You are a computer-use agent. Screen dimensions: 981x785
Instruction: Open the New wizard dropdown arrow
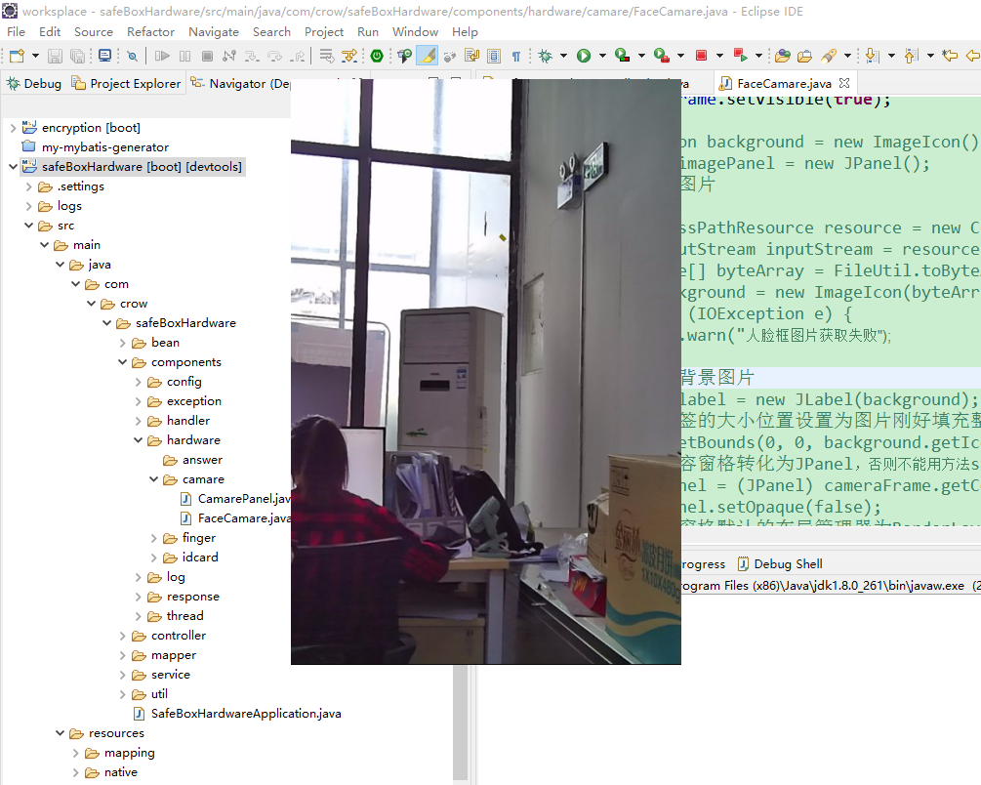point(35,57)
